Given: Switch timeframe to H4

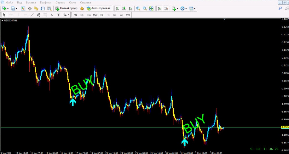Looking at the screenshot, I should click(108, 15).
